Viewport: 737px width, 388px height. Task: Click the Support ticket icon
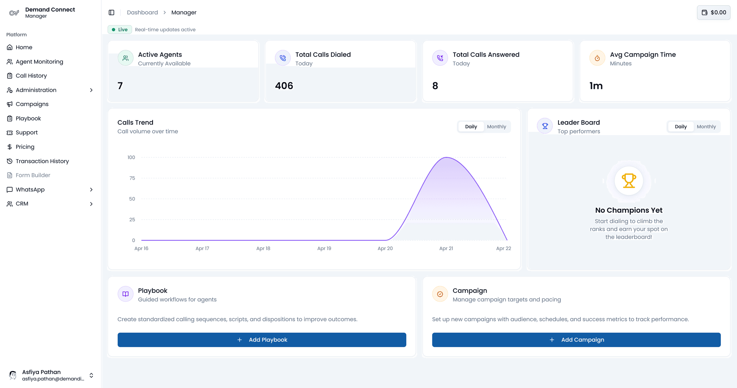10,133
